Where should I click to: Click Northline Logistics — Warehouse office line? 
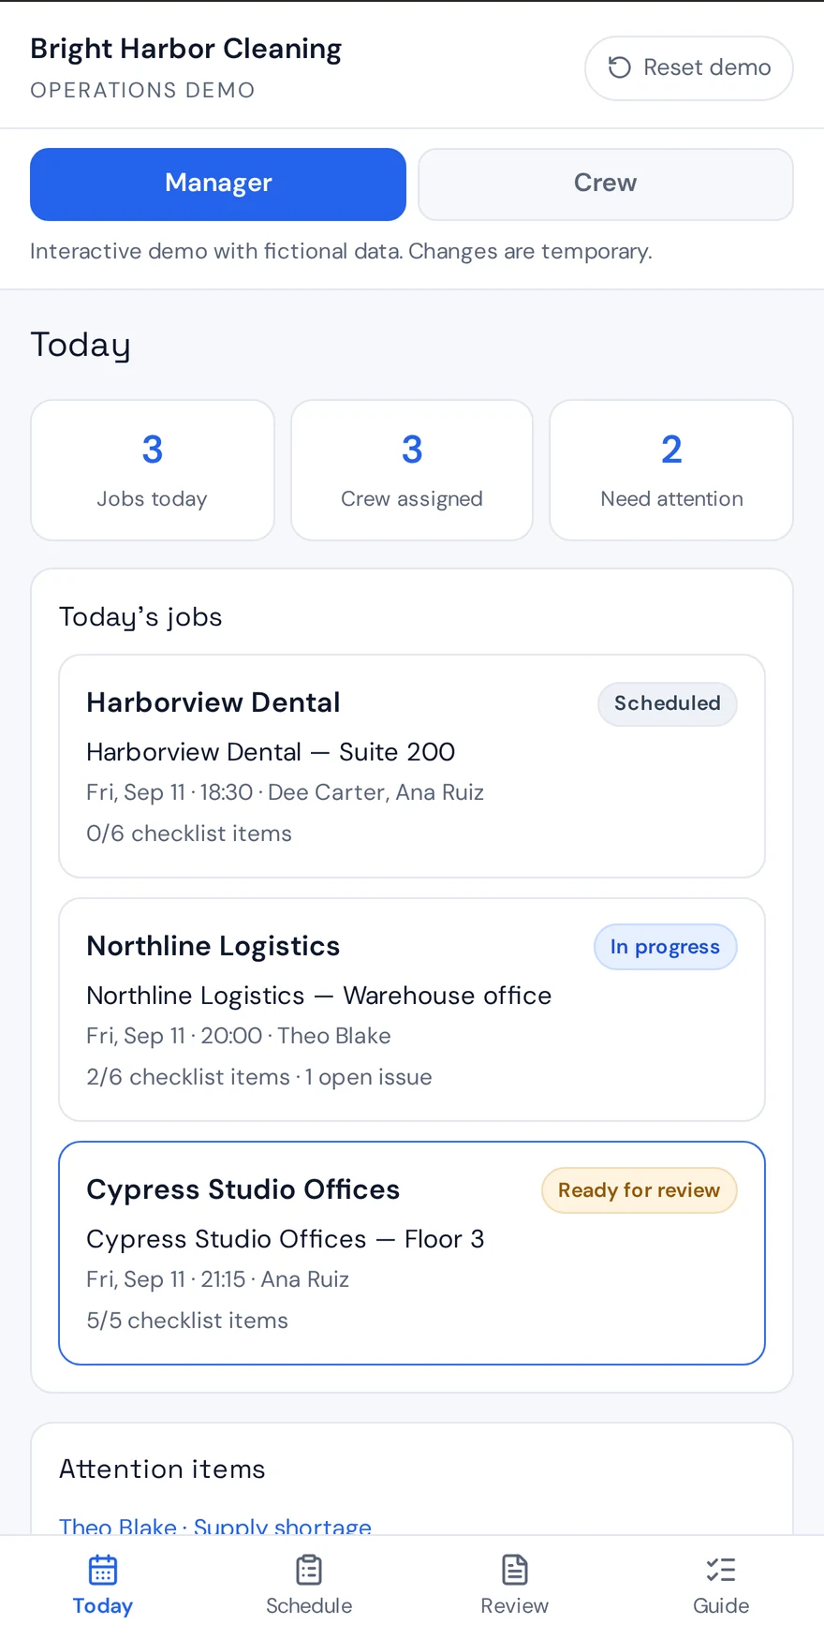point(319,996)
